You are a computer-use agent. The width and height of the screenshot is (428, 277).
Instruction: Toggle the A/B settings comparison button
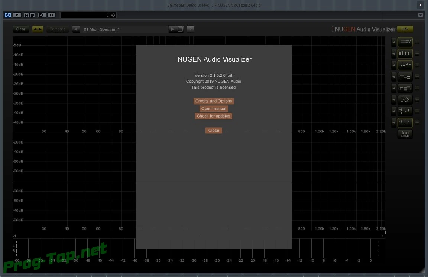coord(42,15)
